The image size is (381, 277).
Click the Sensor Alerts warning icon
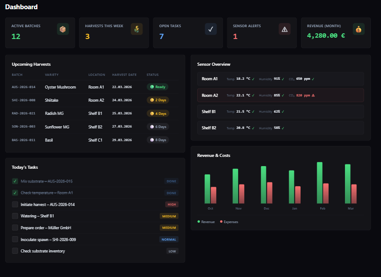click(x=284, y=29)
